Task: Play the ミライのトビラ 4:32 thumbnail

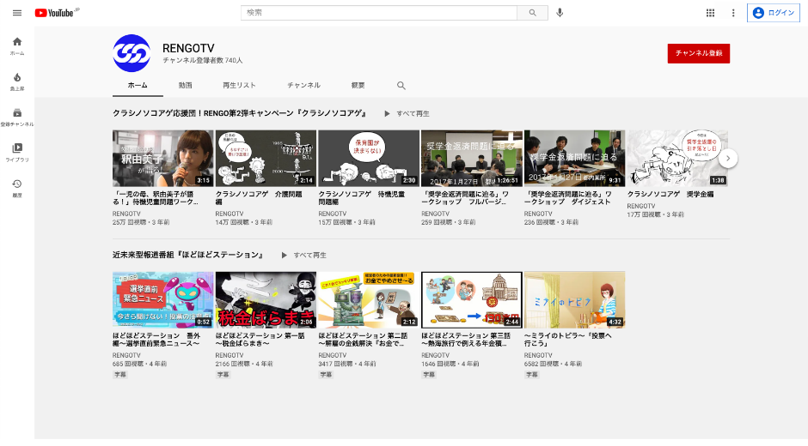Action: click(574, 300)
